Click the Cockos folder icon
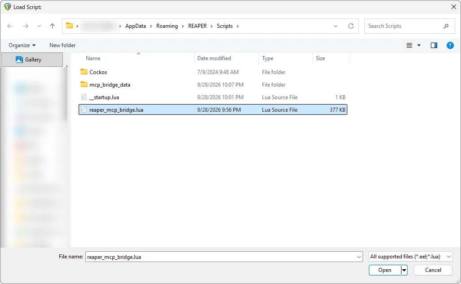Screen dimensions: 461x284 point(84,72)
